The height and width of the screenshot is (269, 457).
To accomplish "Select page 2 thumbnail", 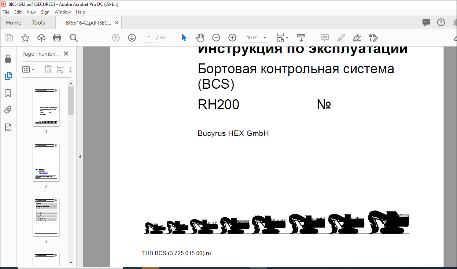I will pos(46,162).
